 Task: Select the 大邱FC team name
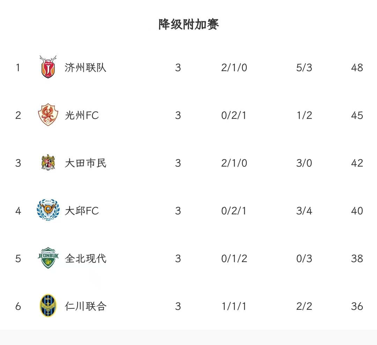pyautogui.click(x=82, y=211)
